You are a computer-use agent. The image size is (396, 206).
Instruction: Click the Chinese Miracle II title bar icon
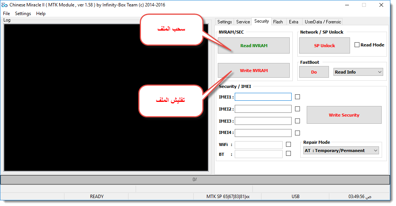[x=4, y=5]
